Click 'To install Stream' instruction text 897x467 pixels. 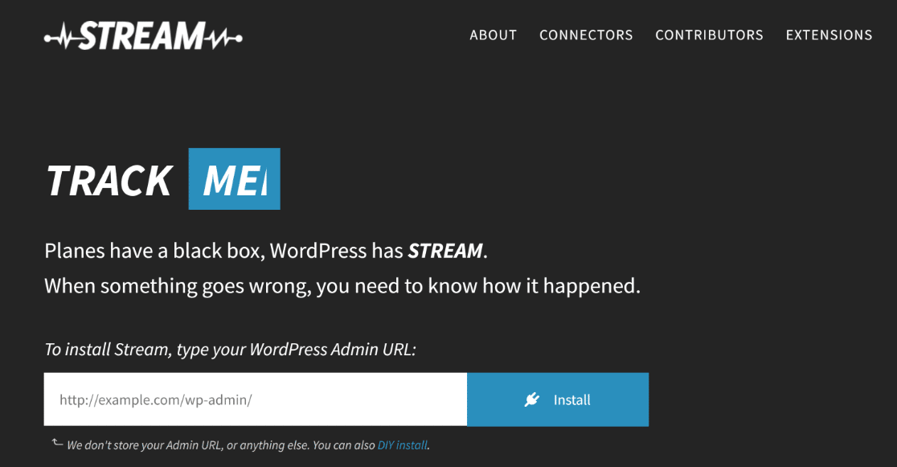tap(230, 349)
